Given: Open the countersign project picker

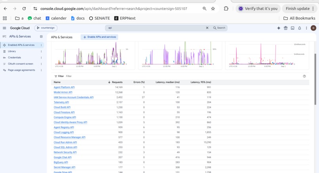Looking at the screenshot, I should coord(46,28).
